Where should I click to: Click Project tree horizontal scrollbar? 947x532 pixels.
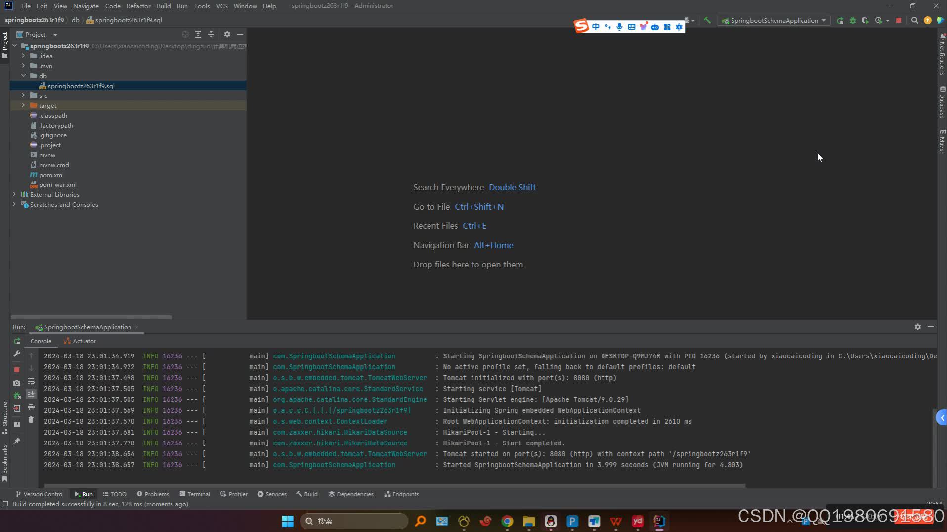point(91,317)
